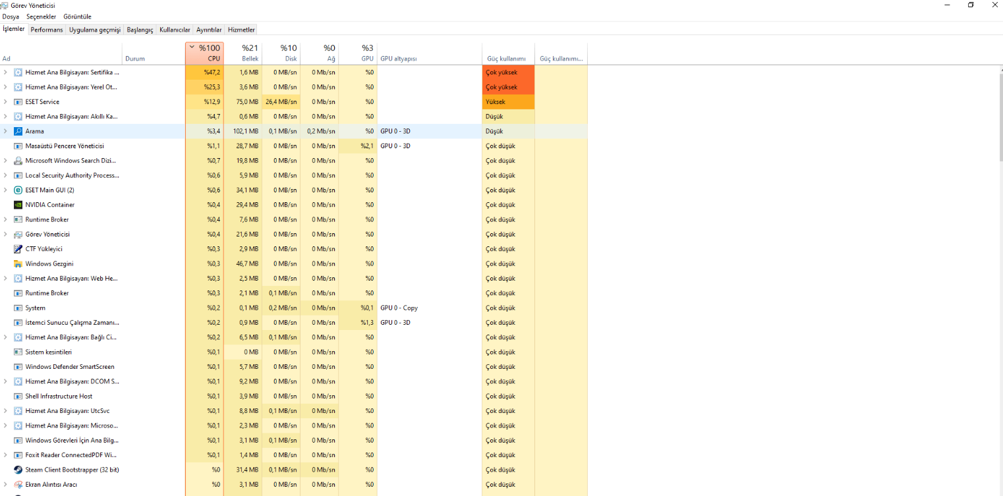
Task: Sort by the Durum column header
Action: point(154,53)
